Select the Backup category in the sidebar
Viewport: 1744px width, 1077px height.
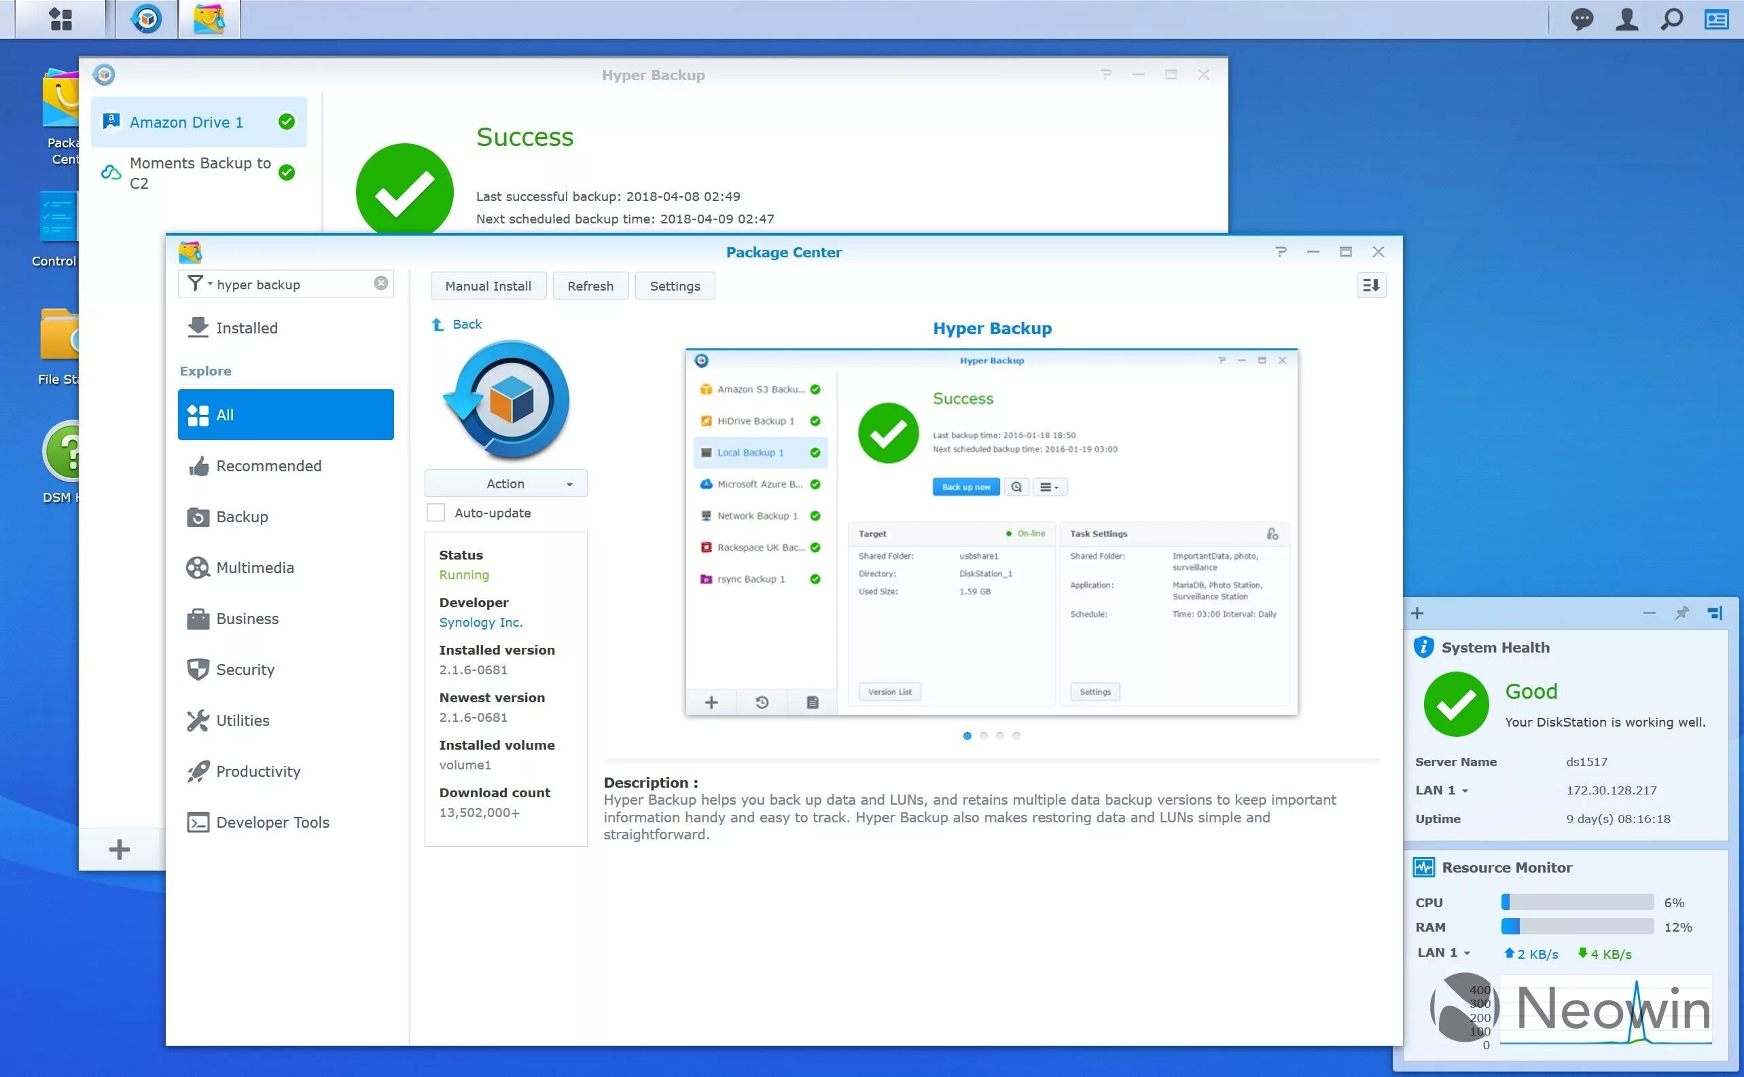241,517
